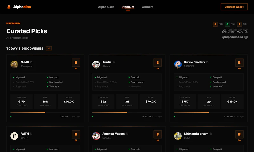This screenshot has height=152, width=254.
Task: Click the X (Twitter) logo icon
Action: pos(246,31)
